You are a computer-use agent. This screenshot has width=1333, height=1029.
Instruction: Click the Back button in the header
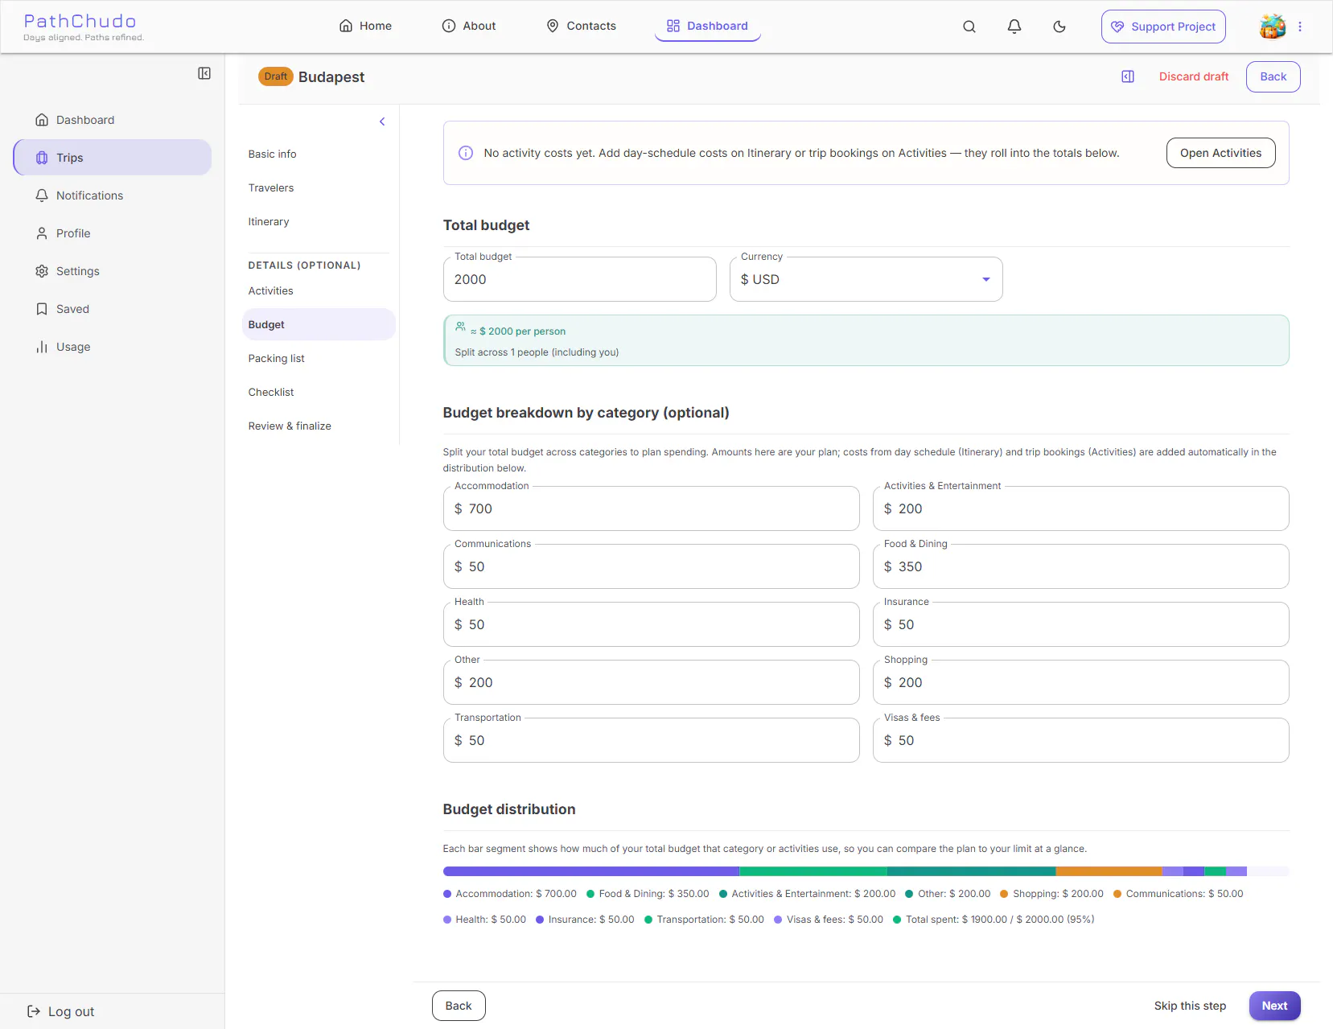tap(1273, 76)
